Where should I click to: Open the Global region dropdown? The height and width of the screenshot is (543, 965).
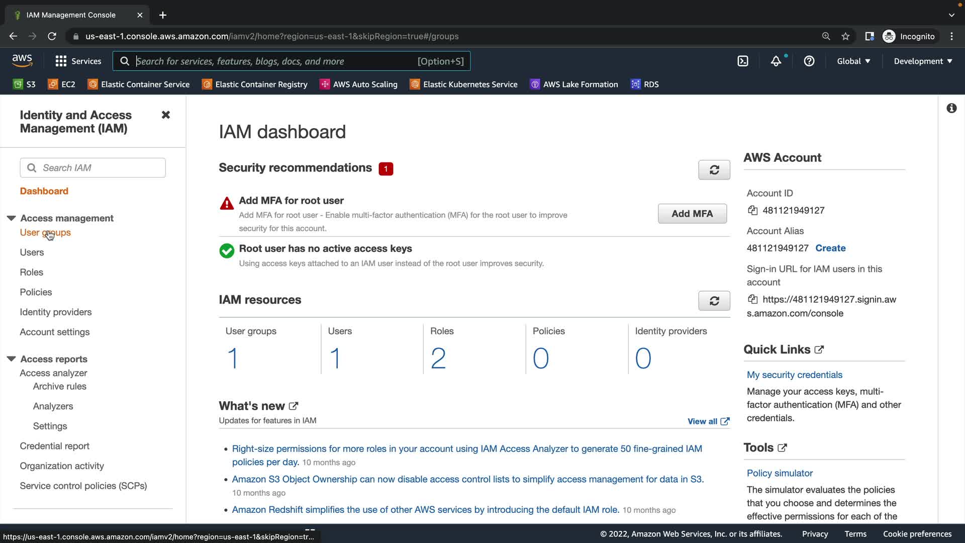tap(853, 61)
